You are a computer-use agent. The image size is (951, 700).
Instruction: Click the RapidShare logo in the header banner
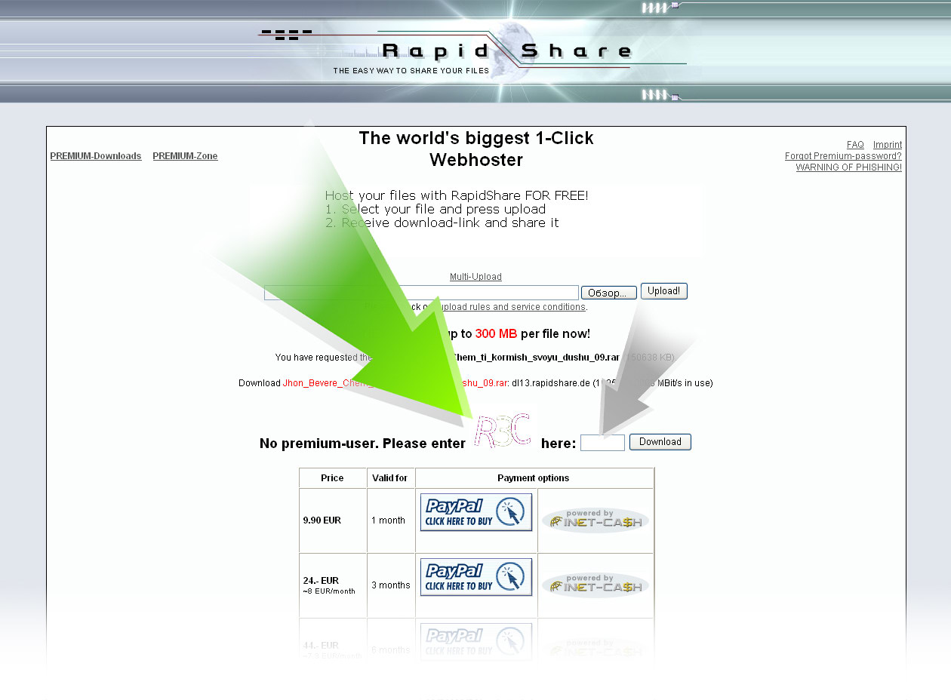tap(506, 51)
